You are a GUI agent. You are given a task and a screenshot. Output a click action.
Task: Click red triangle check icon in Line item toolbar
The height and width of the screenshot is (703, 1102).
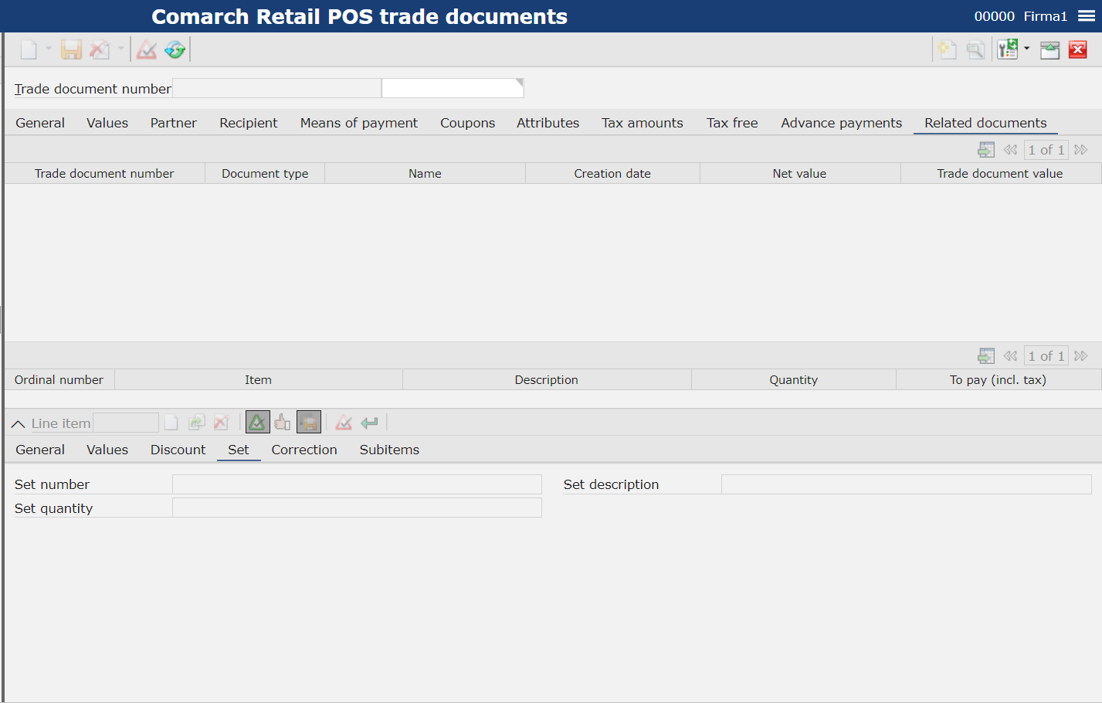344,423
